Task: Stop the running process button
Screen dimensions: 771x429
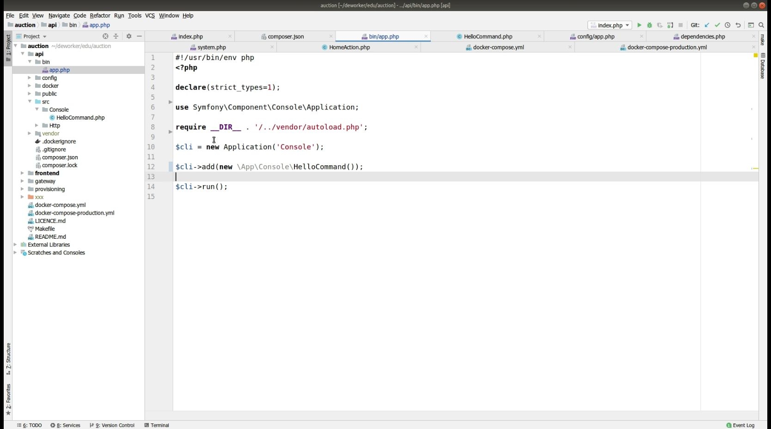Action: (x=680, y=25)
